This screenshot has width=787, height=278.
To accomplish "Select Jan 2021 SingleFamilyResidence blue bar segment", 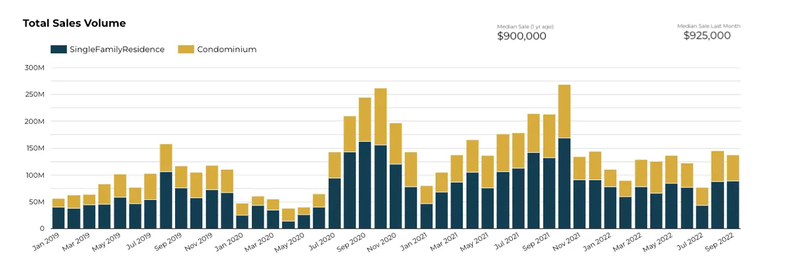I will pos(426,216).
